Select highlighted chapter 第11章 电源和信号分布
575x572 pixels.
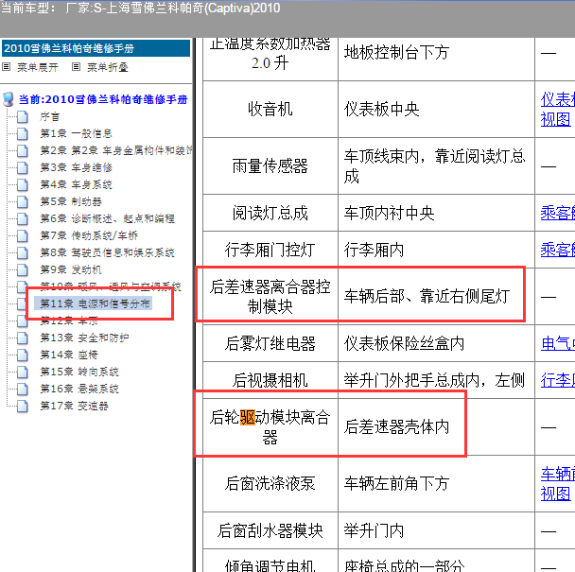[x=93, y=304]
